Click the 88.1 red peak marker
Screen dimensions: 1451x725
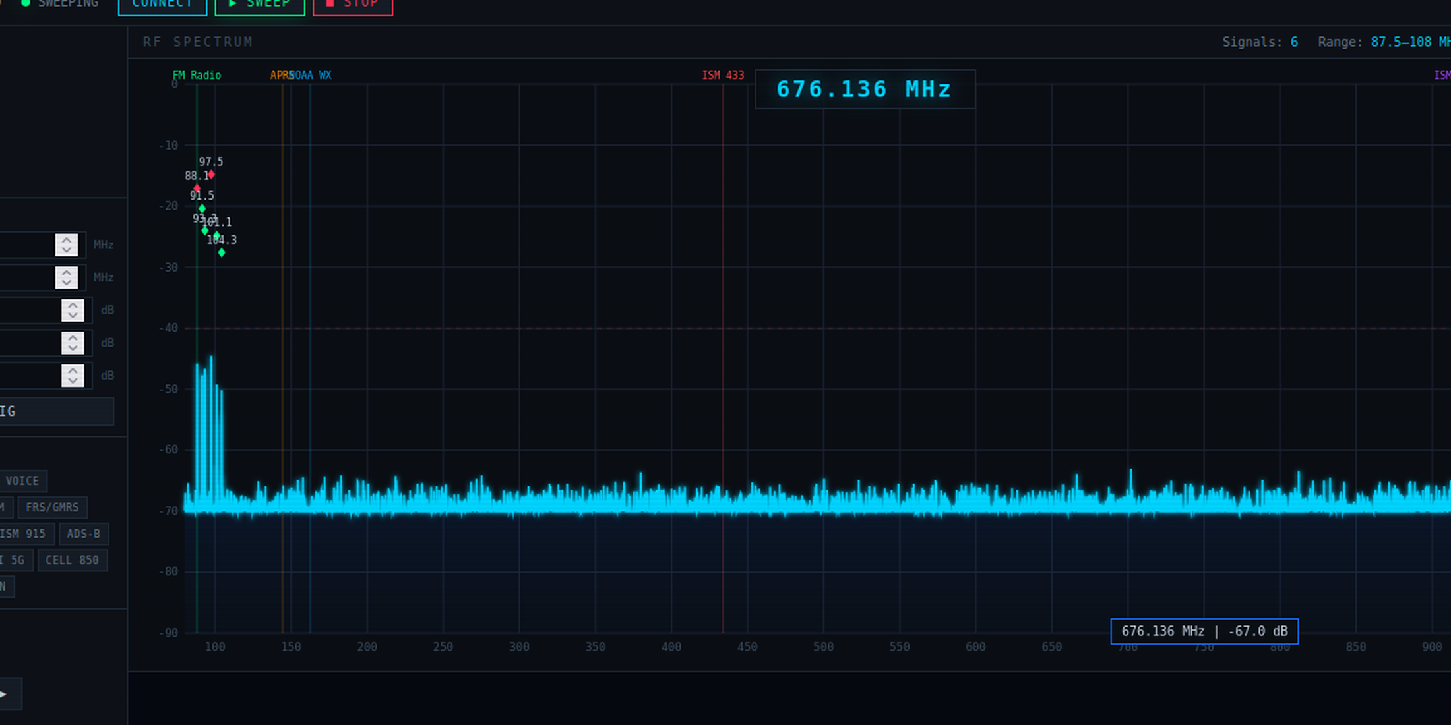tap(197, 188)
